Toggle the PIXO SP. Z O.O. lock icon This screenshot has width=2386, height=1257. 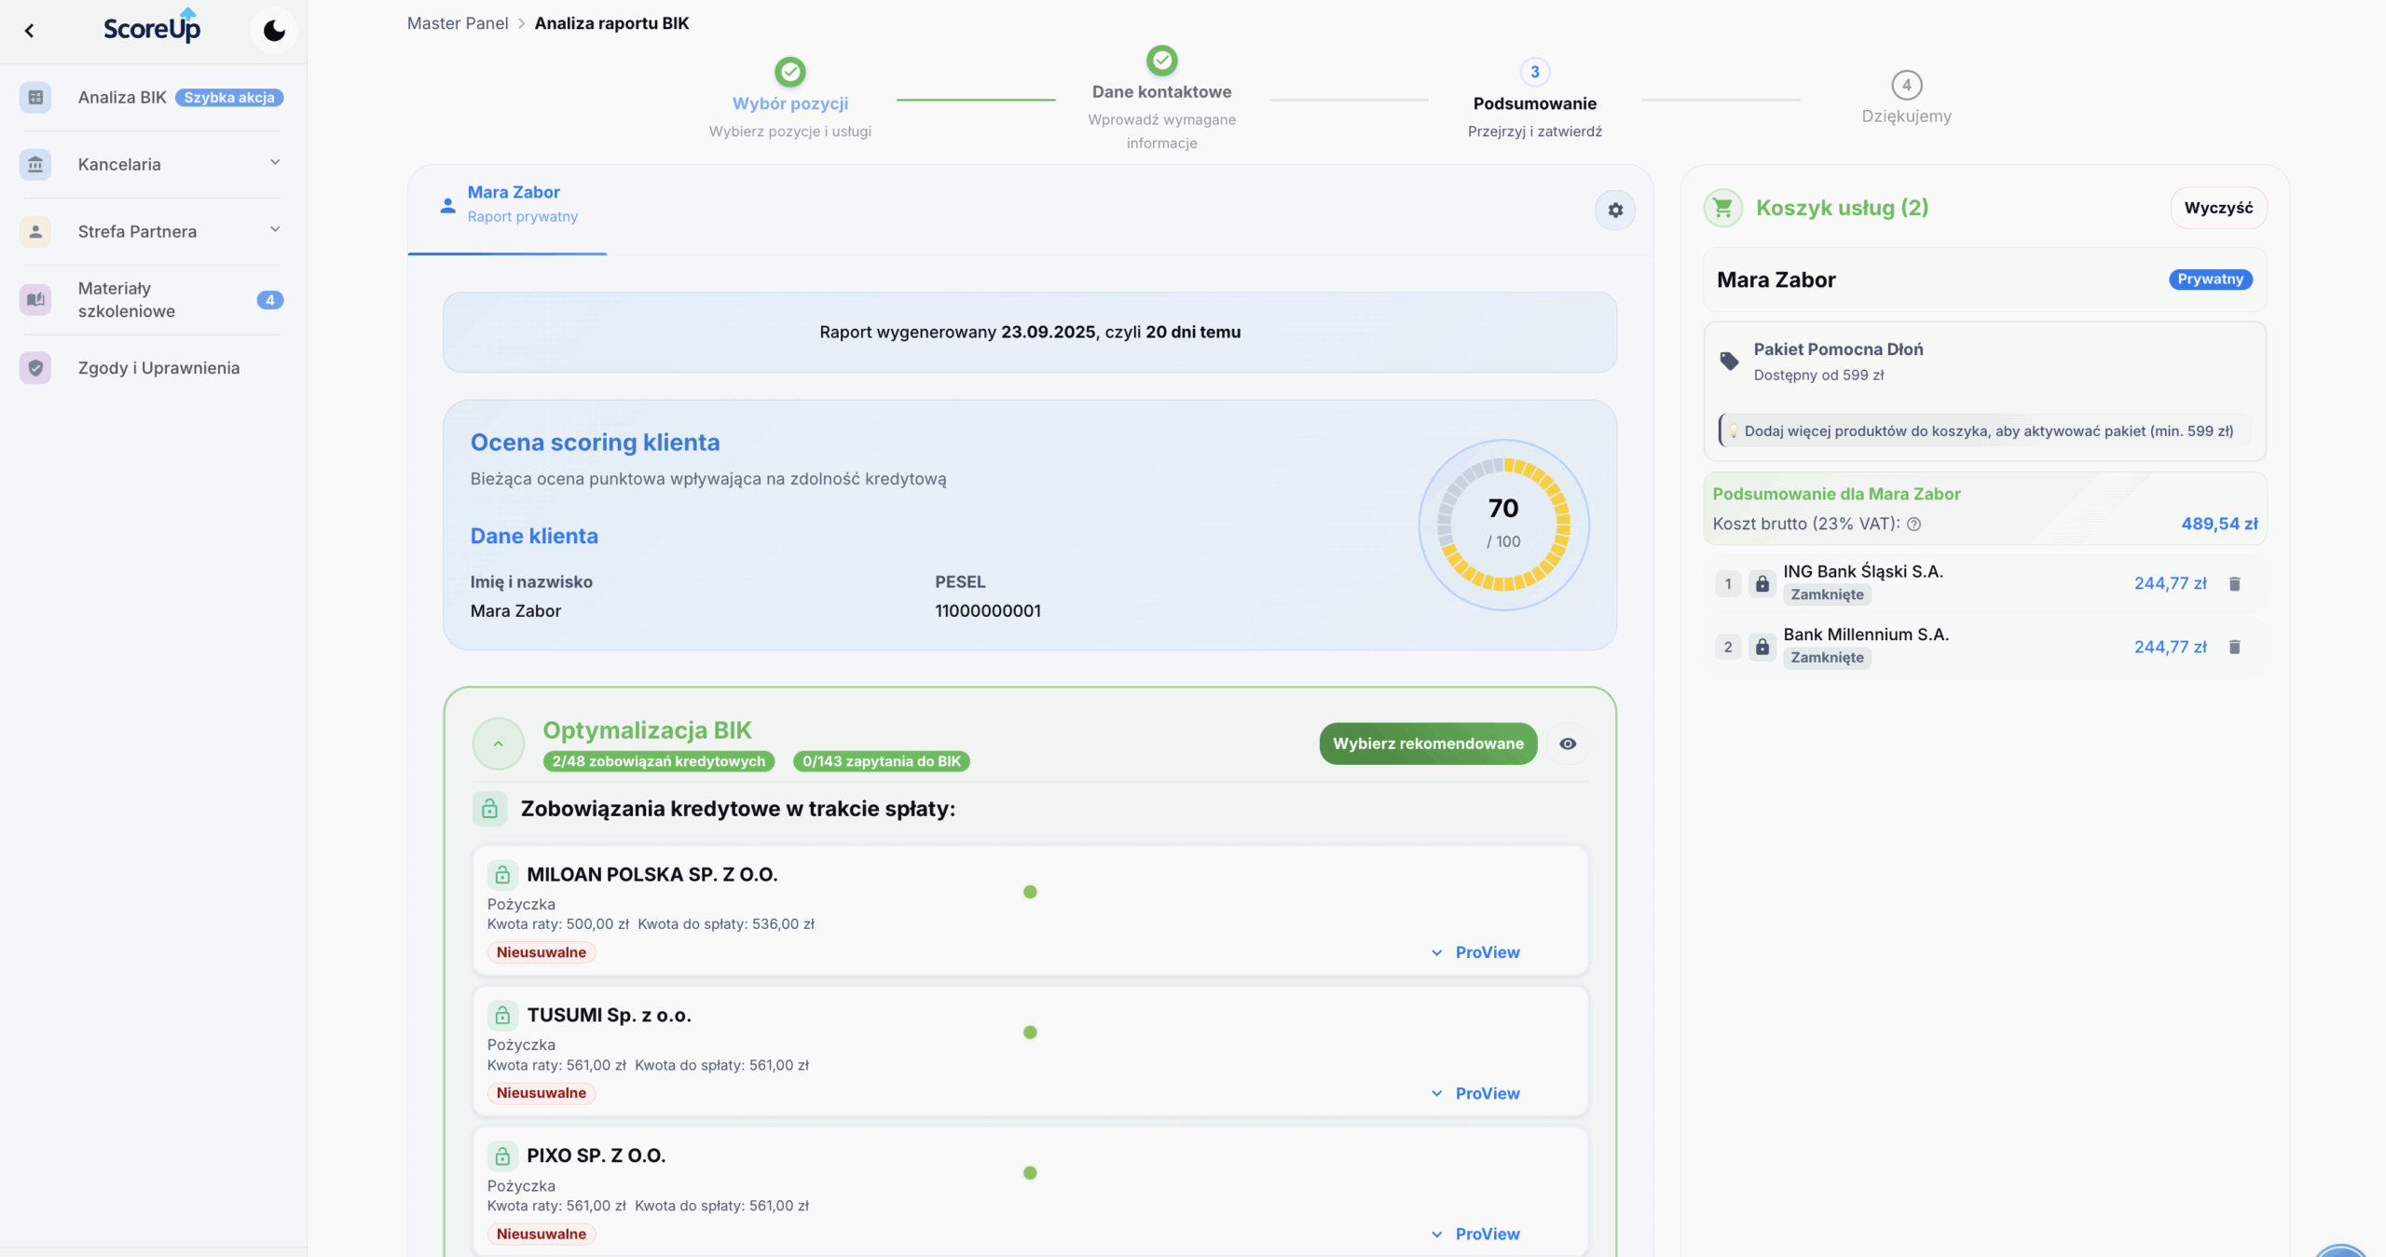coord(502,1156)
